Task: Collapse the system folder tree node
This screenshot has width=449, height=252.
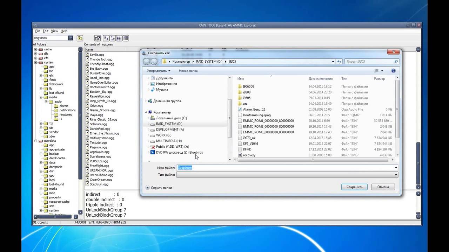Action: point(36,62)
